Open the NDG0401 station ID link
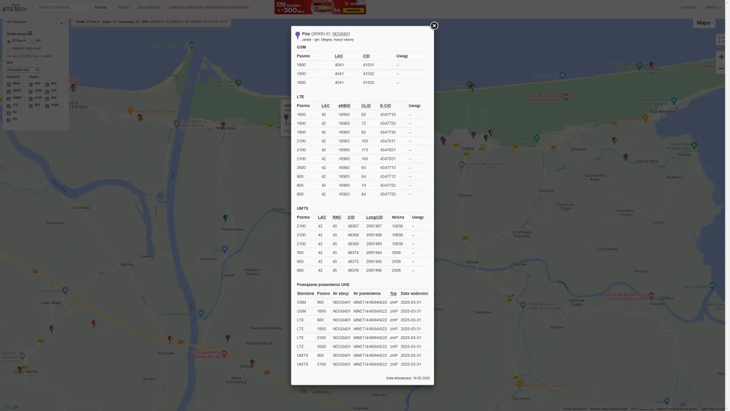This screenshot has width=730, height=411. click(341, 34)
